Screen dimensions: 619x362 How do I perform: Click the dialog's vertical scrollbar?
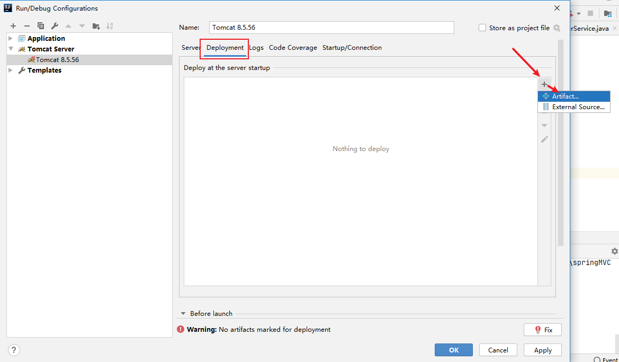[x=561, y=142]
